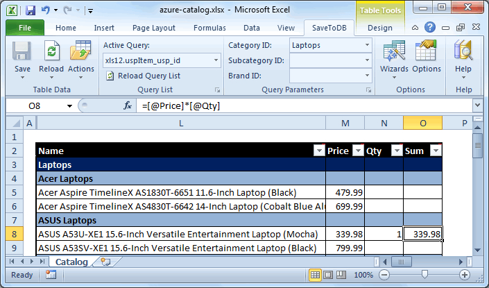Viewport: 489px width, 288px height.
Task: Click the Reload table data icon
Action: pyautogui.click(x=51, y=51)
